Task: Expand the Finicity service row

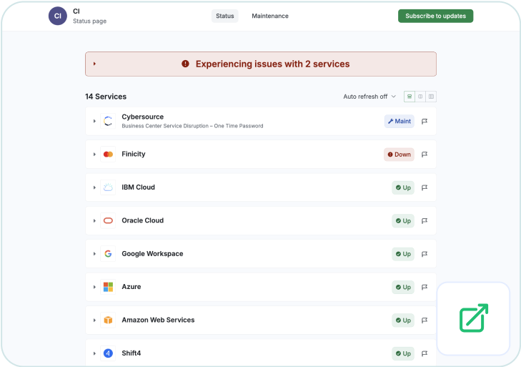Action: coord(94,155)
